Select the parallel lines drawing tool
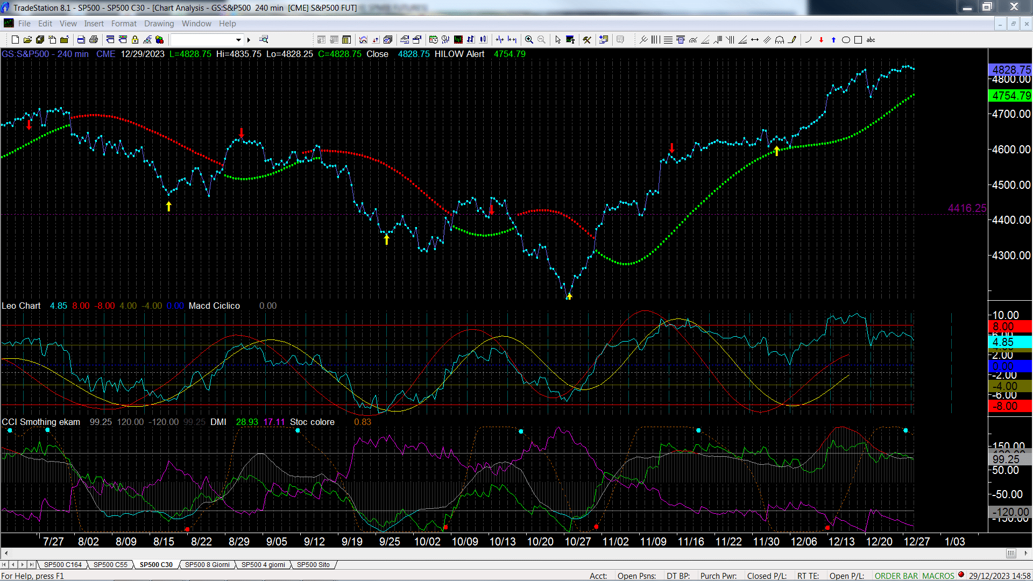This screenshot has height=581, width=1033. (767, 40)
